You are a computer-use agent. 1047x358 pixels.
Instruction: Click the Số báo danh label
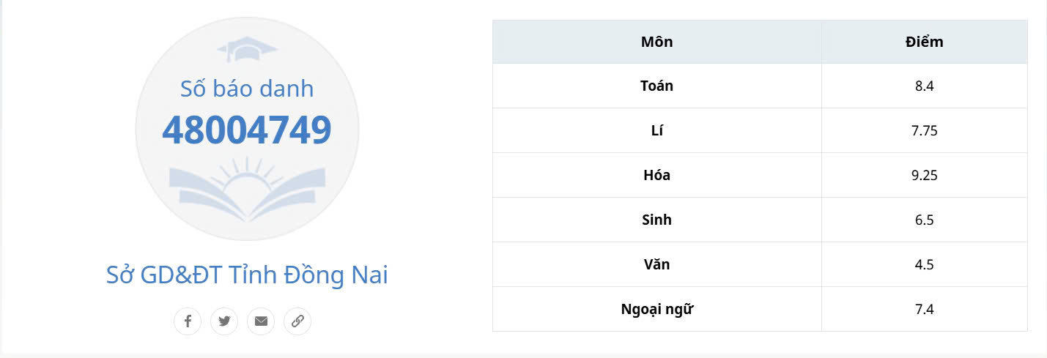tap(247, 89)
